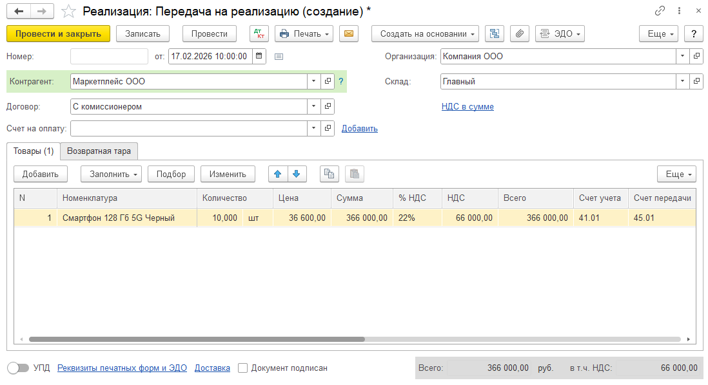Go forward using the right arrow
The height and width of the screenshot is (385, 708).
coord(42,12)
